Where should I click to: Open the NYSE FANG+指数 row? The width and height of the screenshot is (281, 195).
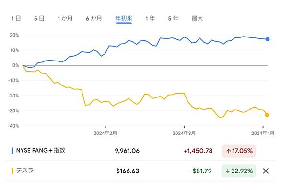(x=140, y=151)
